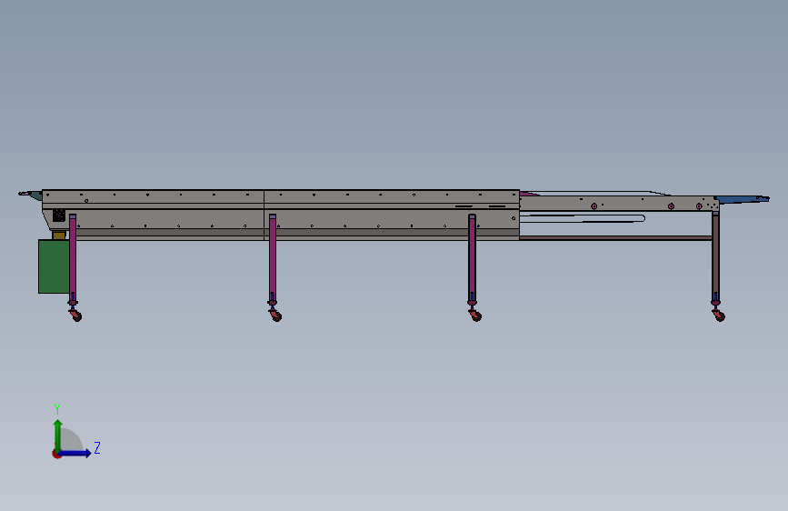Viewport: 788px width, 511px height.
Task: Select the middle gray side panel of the conveyor
Action: pyautogui.click(x=392, y=215)
